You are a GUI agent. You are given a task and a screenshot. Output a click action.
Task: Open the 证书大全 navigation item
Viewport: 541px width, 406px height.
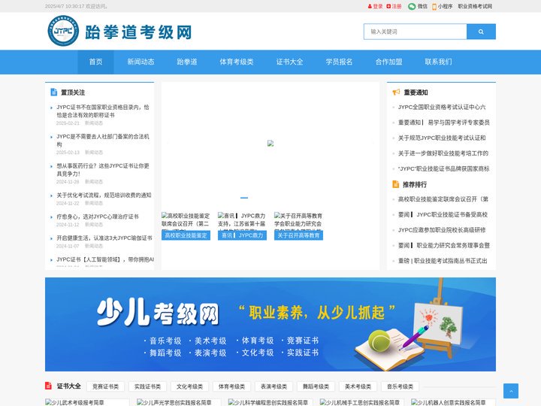pos(290,62)
